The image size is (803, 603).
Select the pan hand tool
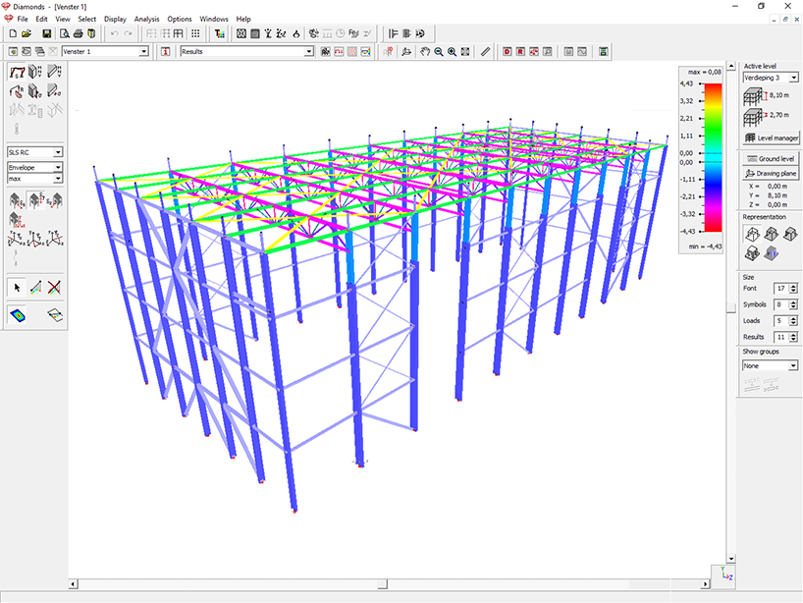click(x=424, y=51)
